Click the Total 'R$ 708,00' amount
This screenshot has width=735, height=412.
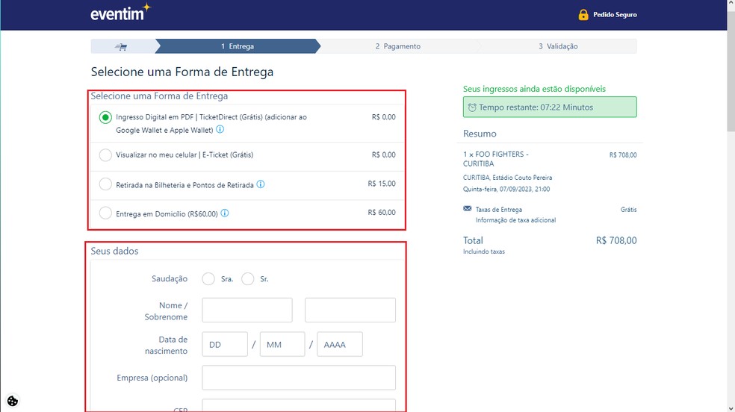(x=616, y=240)
